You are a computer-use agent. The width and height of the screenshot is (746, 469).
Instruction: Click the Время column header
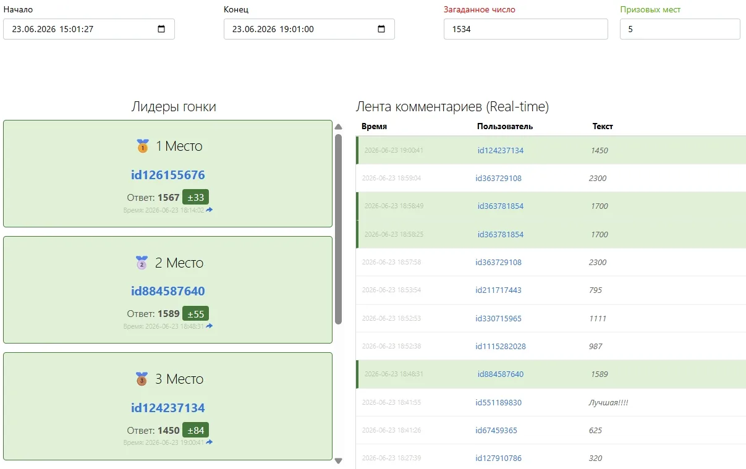[x=375, y=127]
